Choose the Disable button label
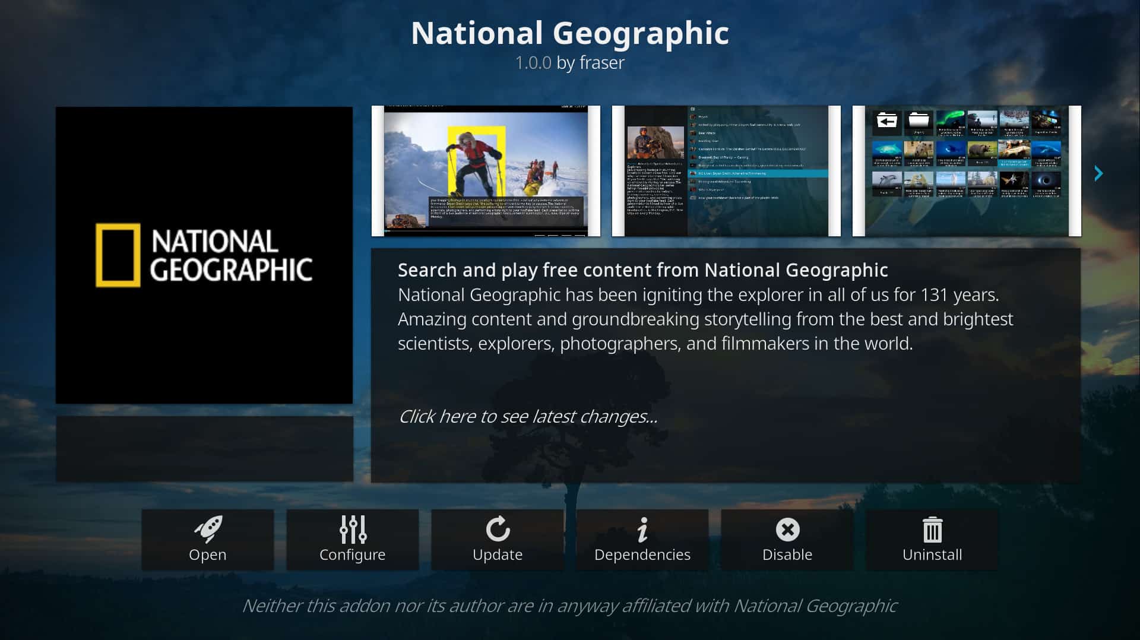This screenshot has height=640, width=1140. [787, 555]
